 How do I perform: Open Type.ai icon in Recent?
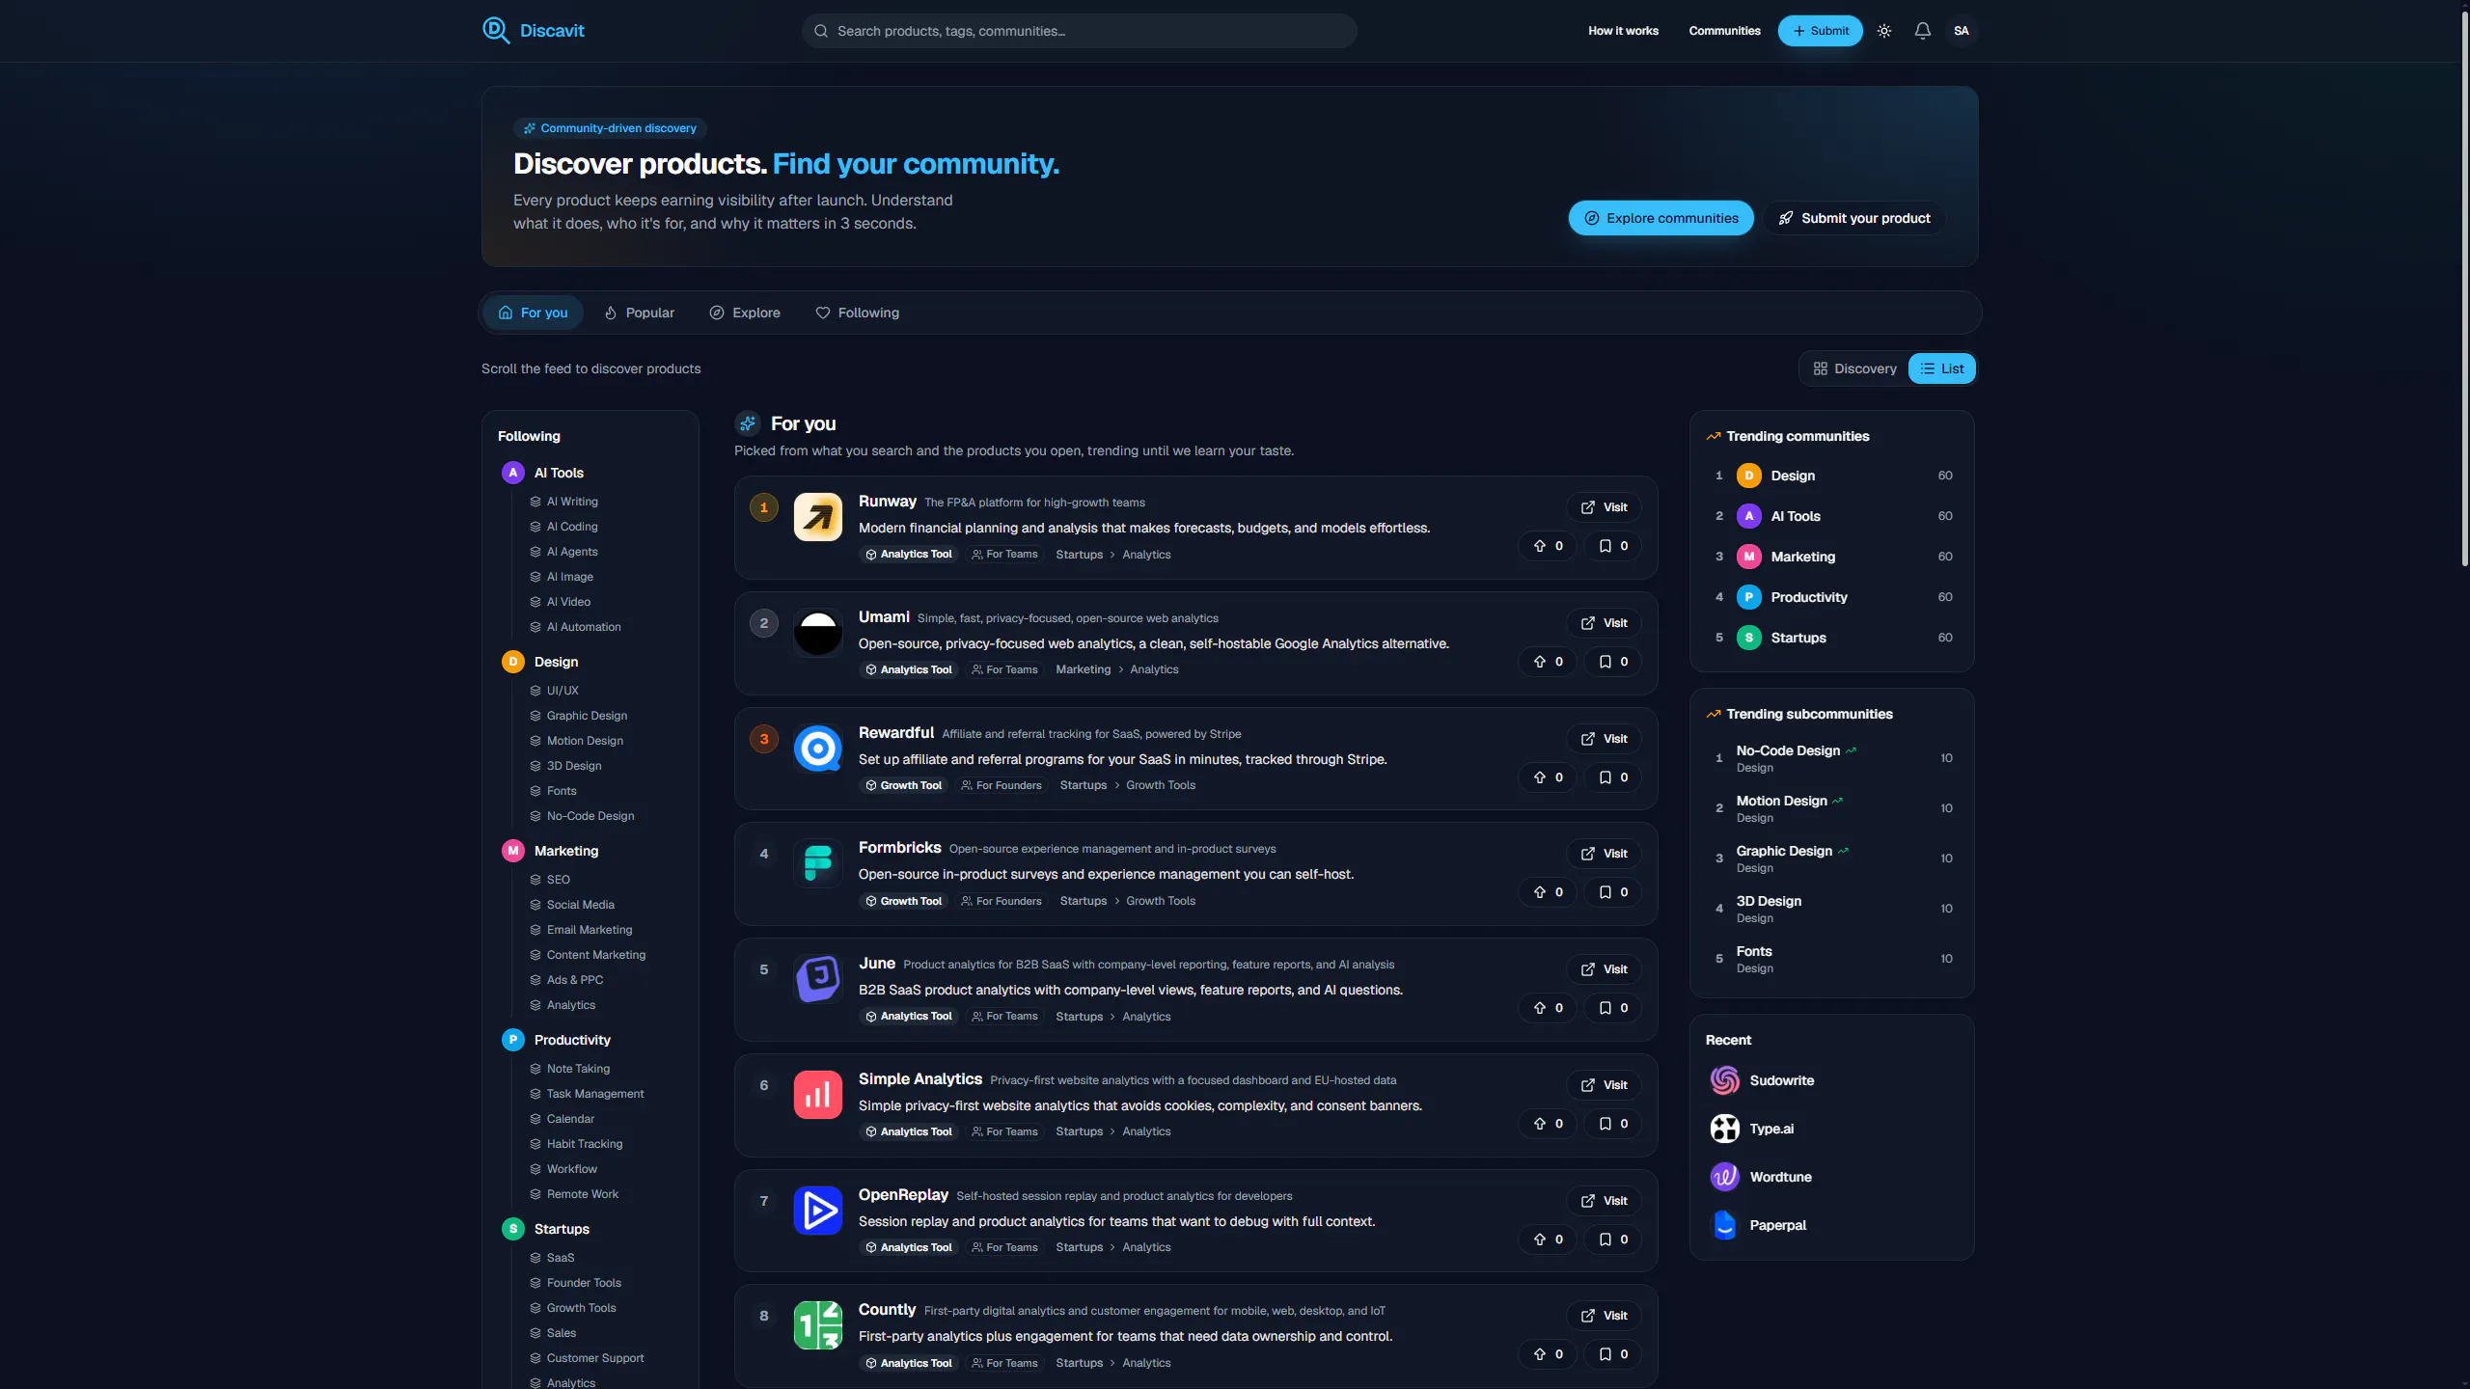(x=1725, y=1129)
